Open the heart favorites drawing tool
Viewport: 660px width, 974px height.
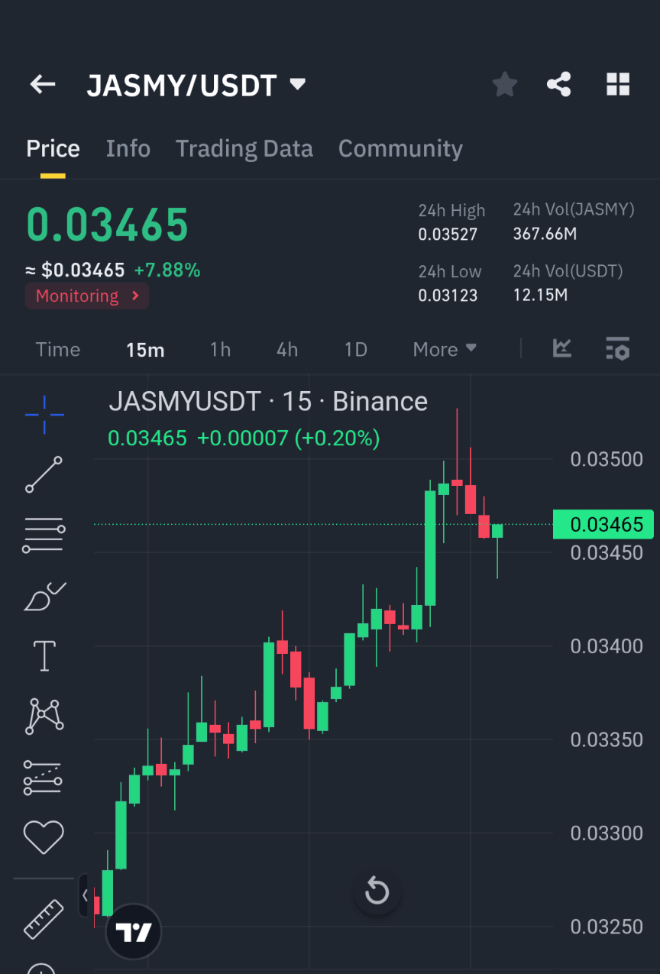(x=44, y=837)
